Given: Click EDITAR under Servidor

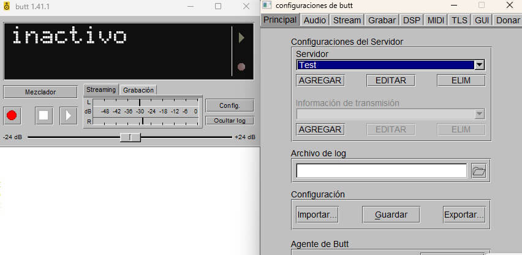Looking at the screenshot, I should [x=391, y=80].
